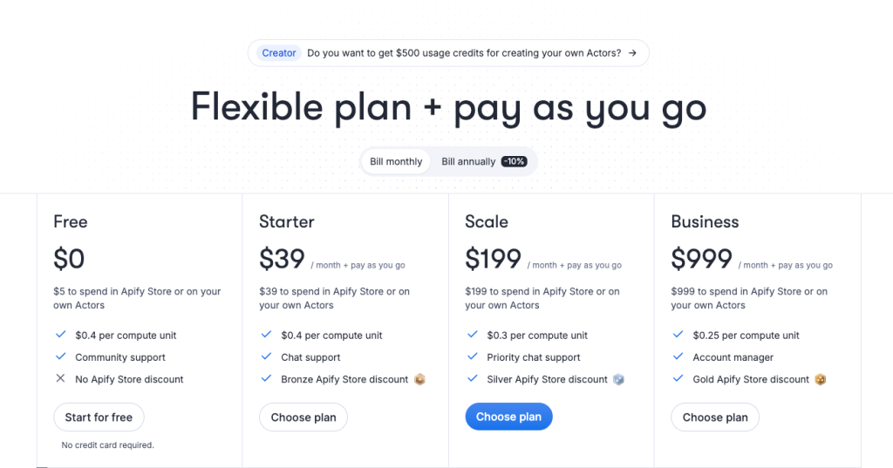Screen dimensions: 893x468
Task: Click checkmark next to Priority chat support
Action: click(x=472, y=356)
